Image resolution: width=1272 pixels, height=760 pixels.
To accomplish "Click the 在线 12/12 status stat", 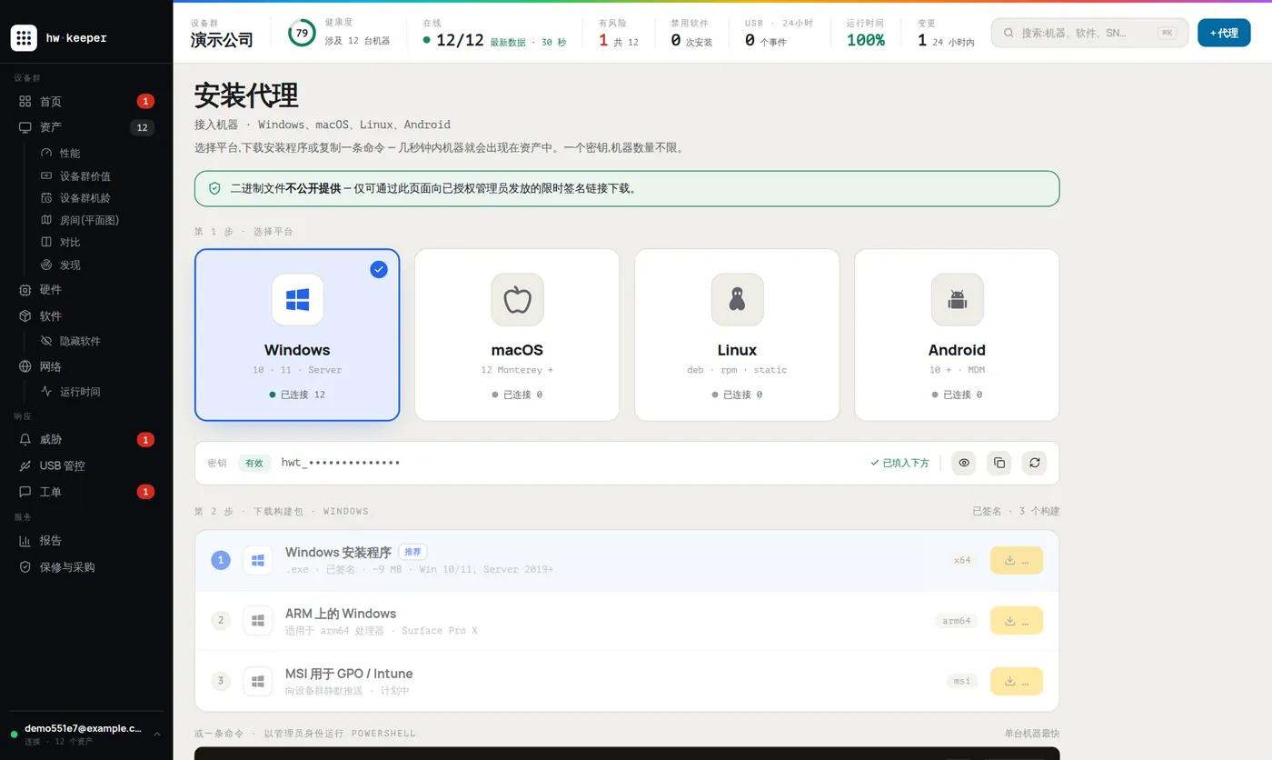I will [x=494, y=33].
